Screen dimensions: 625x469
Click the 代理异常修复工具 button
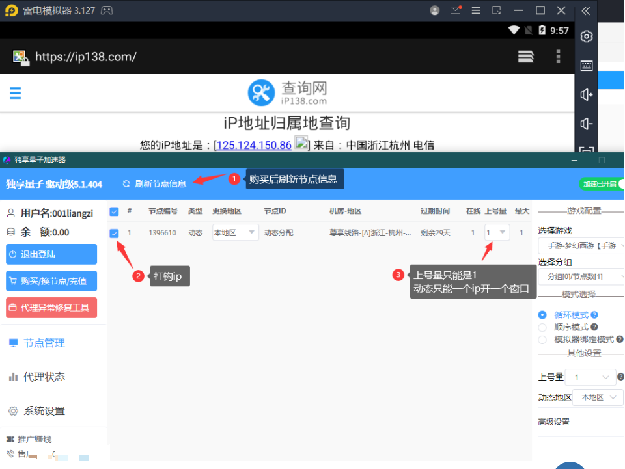(51, 308)
